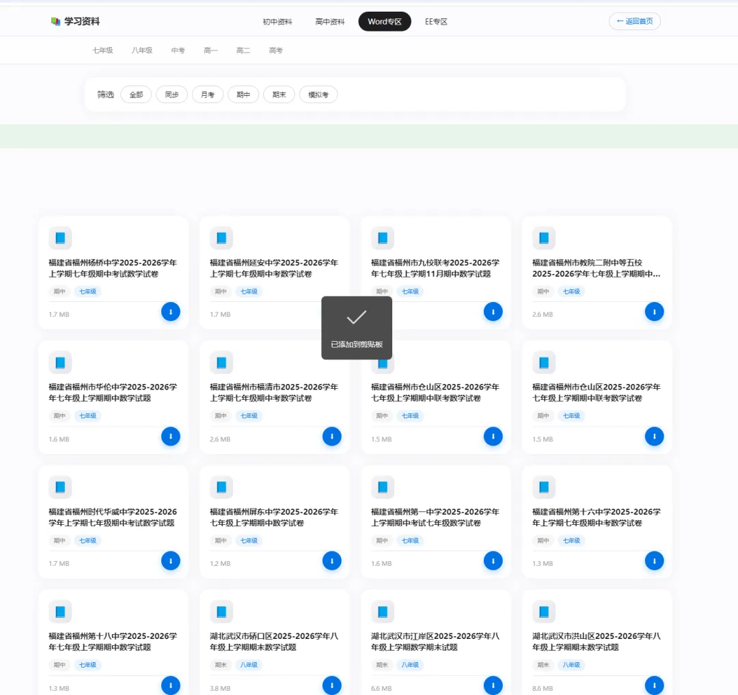Click 期中 tag on 华伦中学 card

click(59, 415)
